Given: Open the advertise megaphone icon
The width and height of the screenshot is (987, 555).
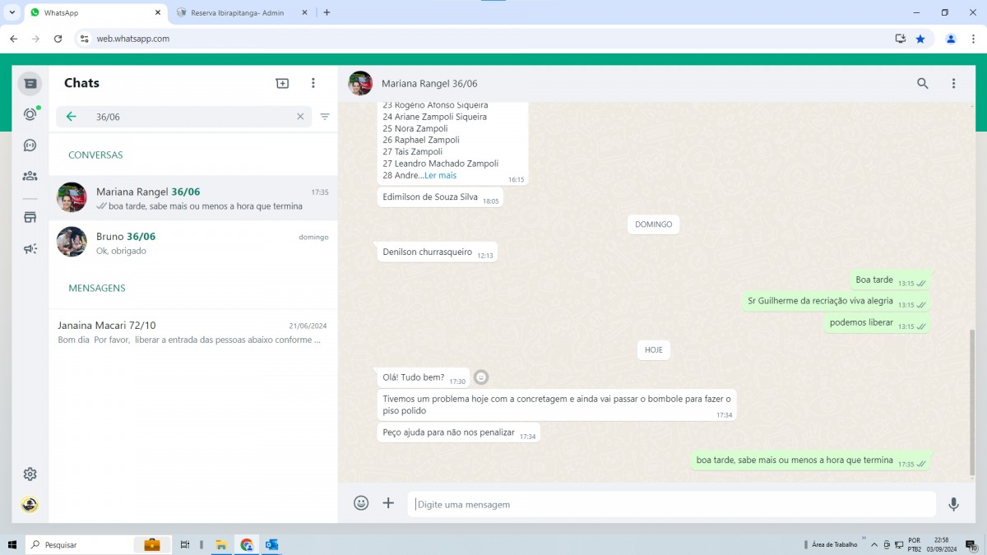Looking at the screenshot, I should point(30,248).
